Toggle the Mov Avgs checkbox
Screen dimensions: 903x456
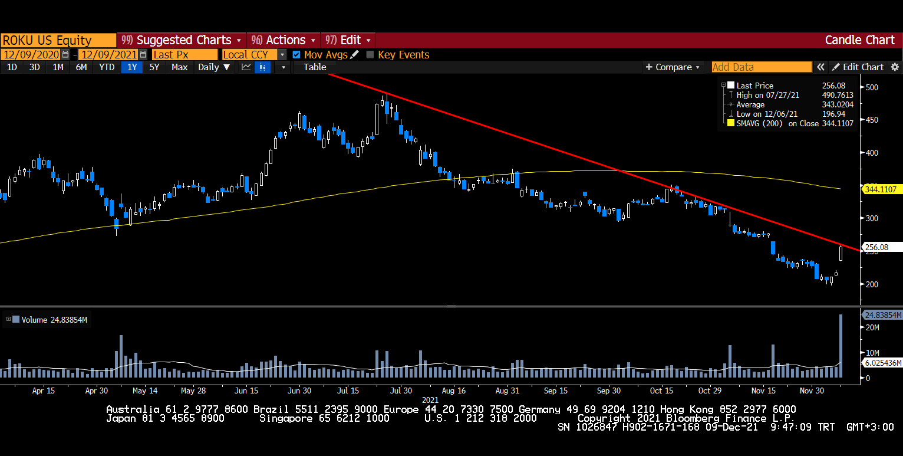296,54
